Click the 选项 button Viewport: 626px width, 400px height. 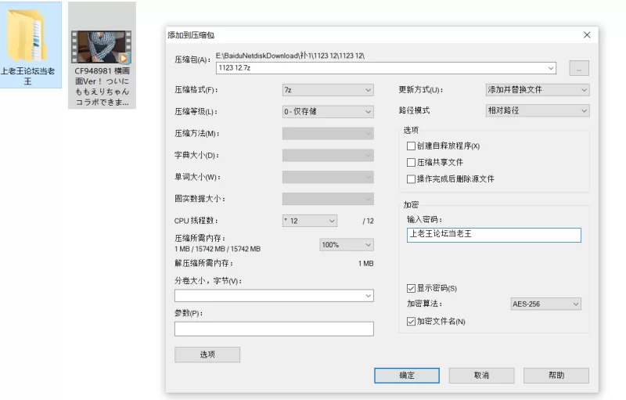[x=207, y=355]
